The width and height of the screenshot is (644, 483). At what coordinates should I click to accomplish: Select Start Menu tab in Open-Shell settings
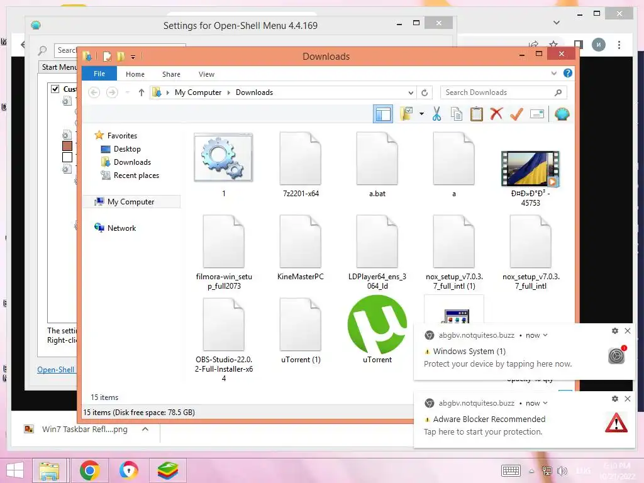pos(58,67)
